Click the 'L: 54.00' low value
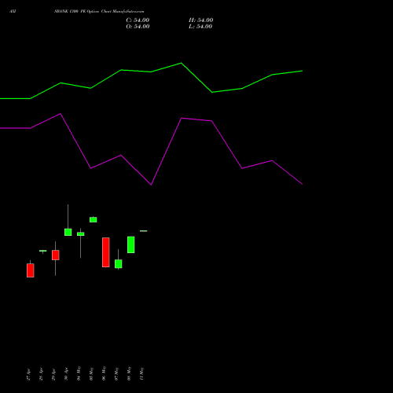The height and width of the screenshot is (393, 393). click(200, 27)
